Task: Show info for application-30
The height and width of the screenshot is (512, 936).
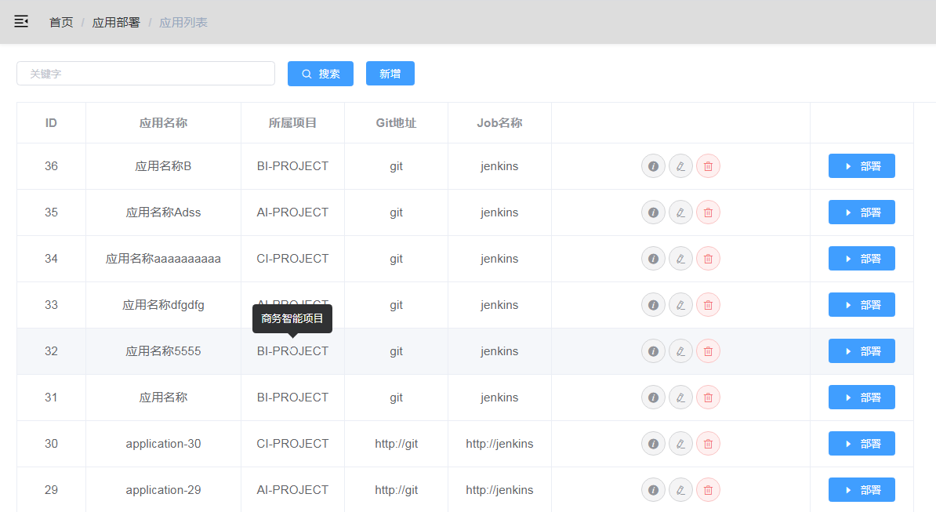Action: point(653,443)
